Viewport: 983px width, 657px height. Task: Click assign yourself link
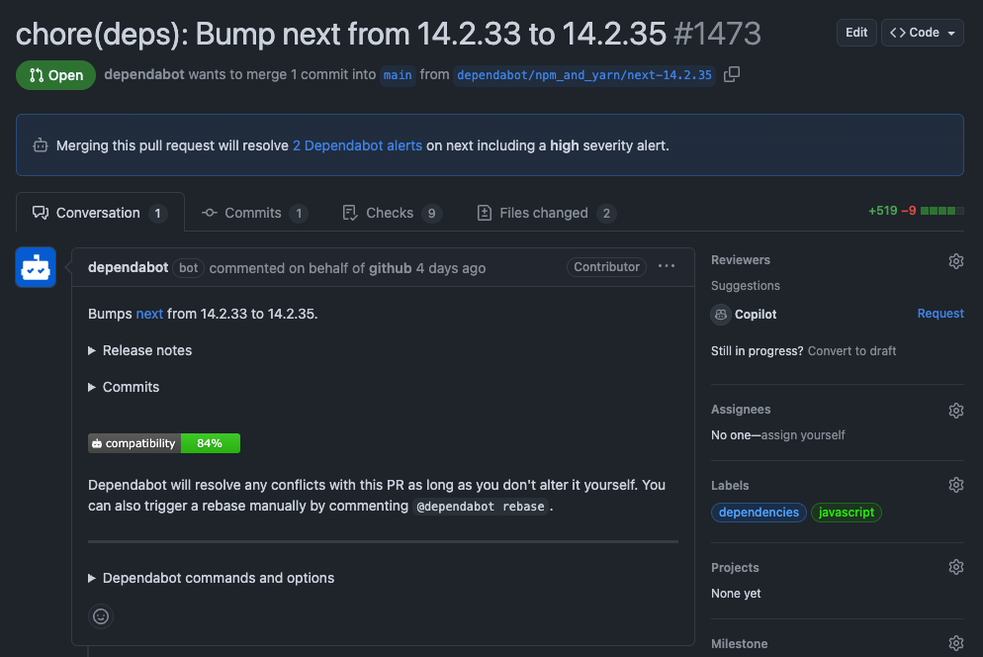803,434
